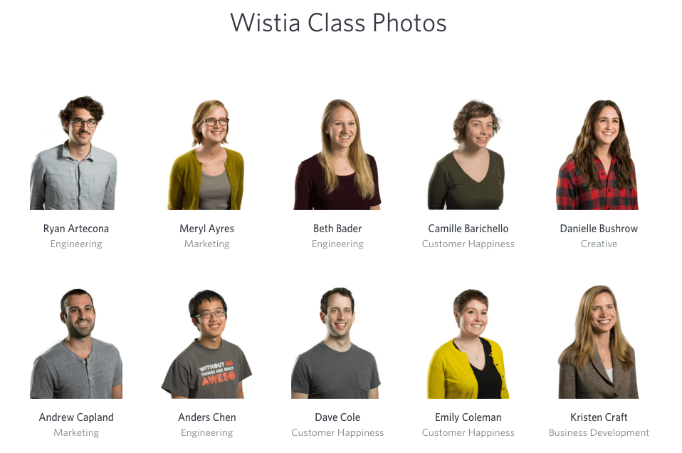Click Business Development under Kristen Craft

[x=599, y=432]
